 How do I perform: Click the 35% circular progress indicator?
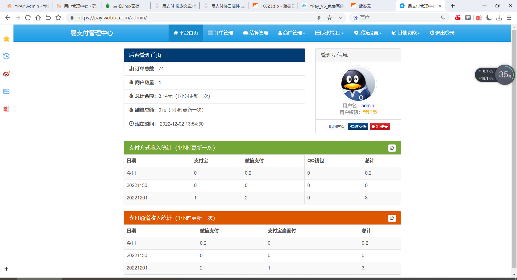[x=505, y=75]
